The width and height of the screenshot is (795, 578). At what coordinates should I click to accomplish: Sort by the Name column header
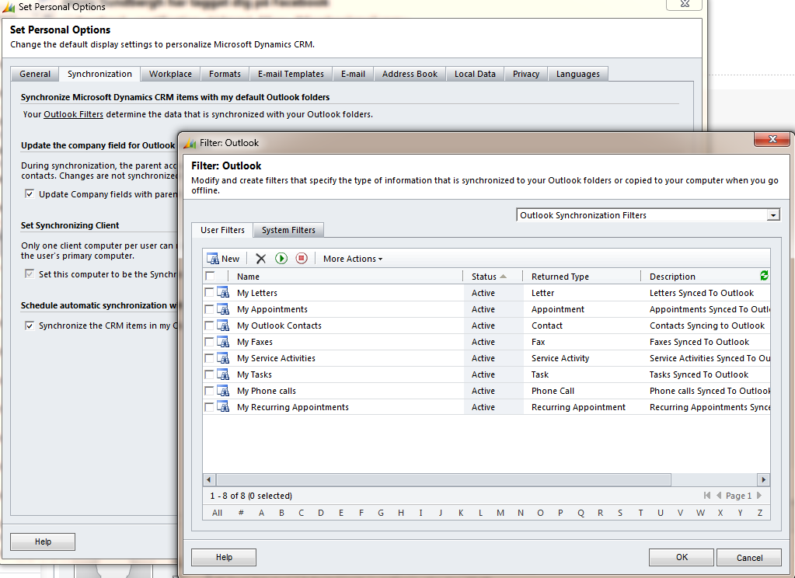point(345,277)
